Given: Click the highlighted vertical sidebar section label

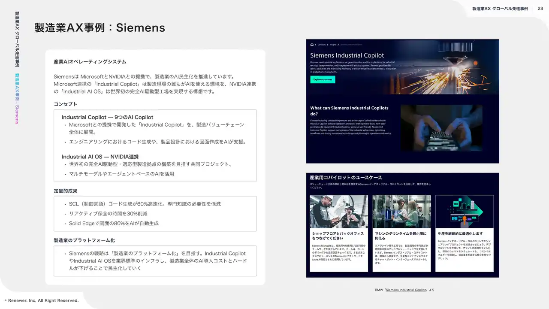Looking at the screenshot, I should click(x=17, y=99).
